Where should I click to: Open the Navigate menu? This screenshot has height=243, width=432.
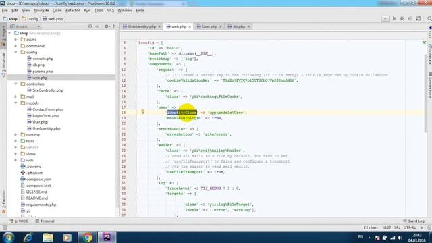coord(41,11)
